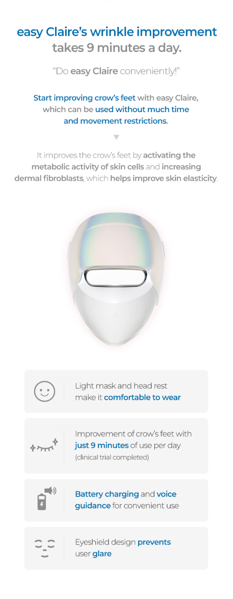Click 'easy Claire's wrinkle improvement' headline
Viewport: 233px width, 599px height.
click(116, 32)
